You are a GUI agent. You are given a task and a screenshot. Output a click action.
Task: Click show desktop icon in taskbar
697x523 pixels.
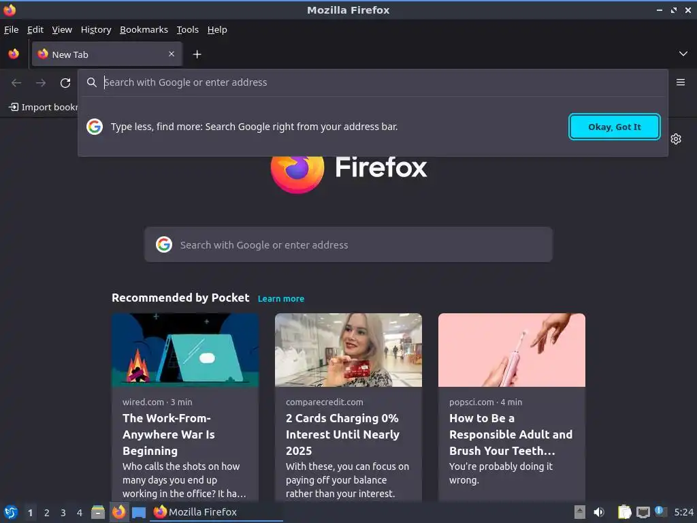139,512
